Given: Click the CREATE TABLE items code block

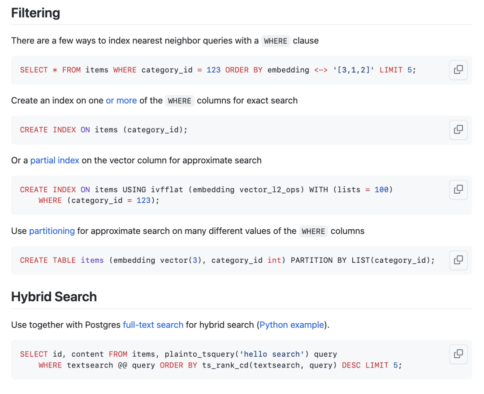Looking at the screenshot, I should (227, 260).
